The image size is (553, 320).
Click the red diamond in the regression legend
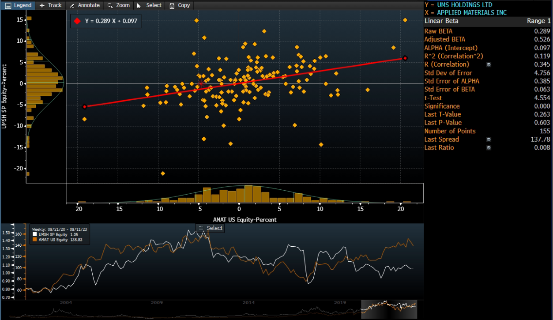point(78,21)
